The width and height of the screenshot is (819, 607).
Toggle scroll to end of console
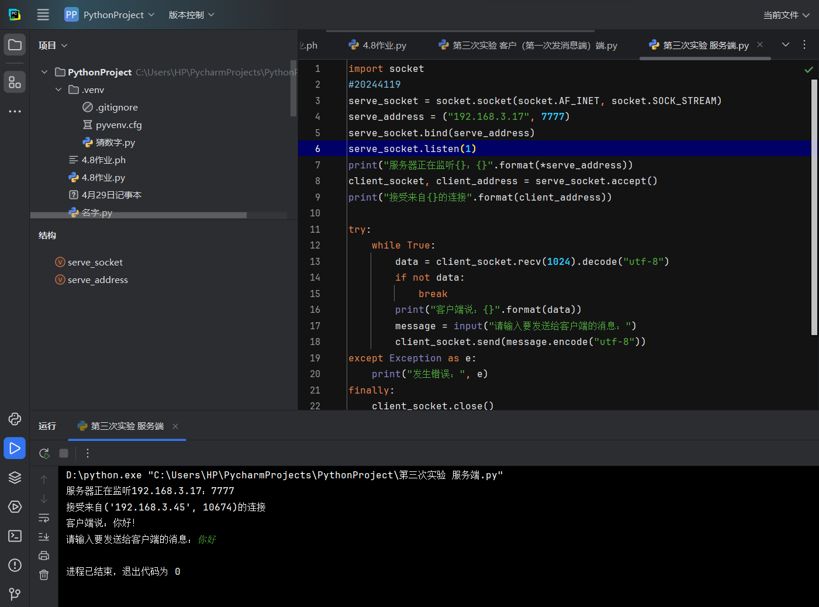tap(44, 536)
